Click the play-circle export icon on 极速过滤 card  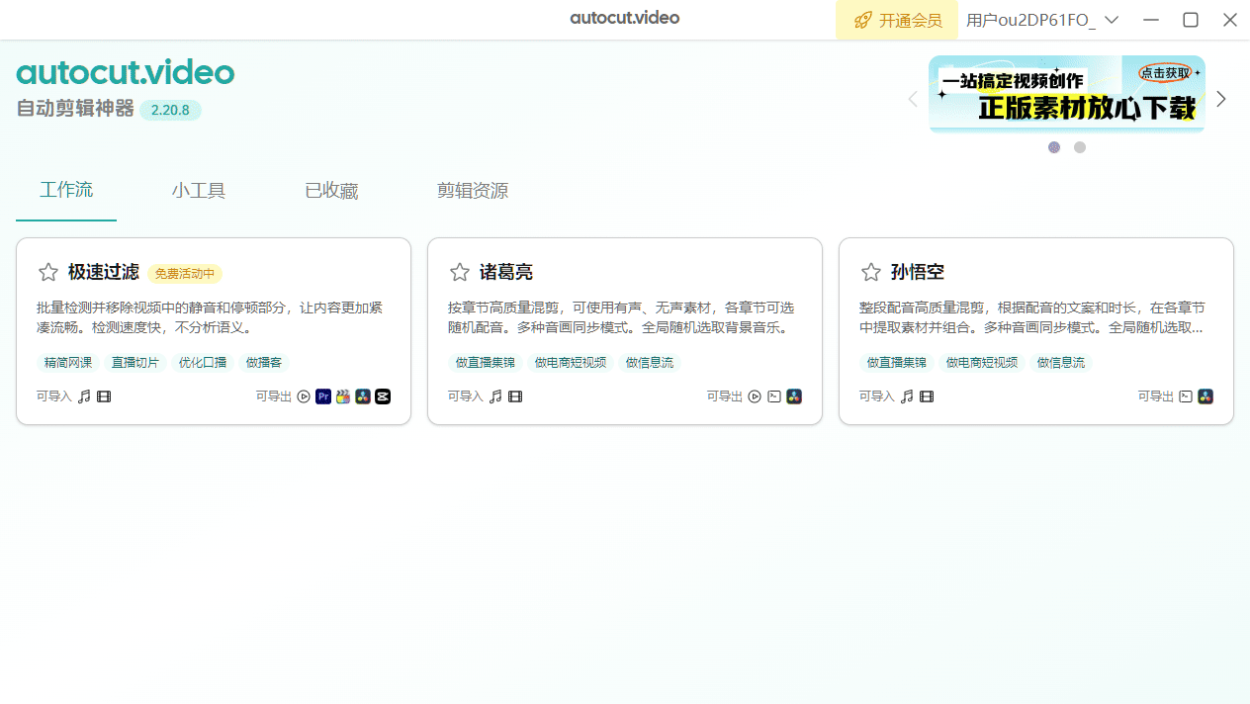pos(304,396)
